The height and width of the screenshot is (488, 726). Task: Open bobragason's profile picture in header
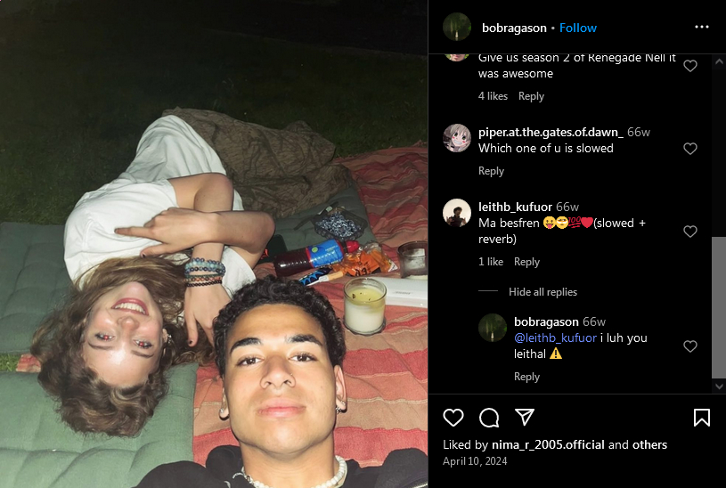456,27
